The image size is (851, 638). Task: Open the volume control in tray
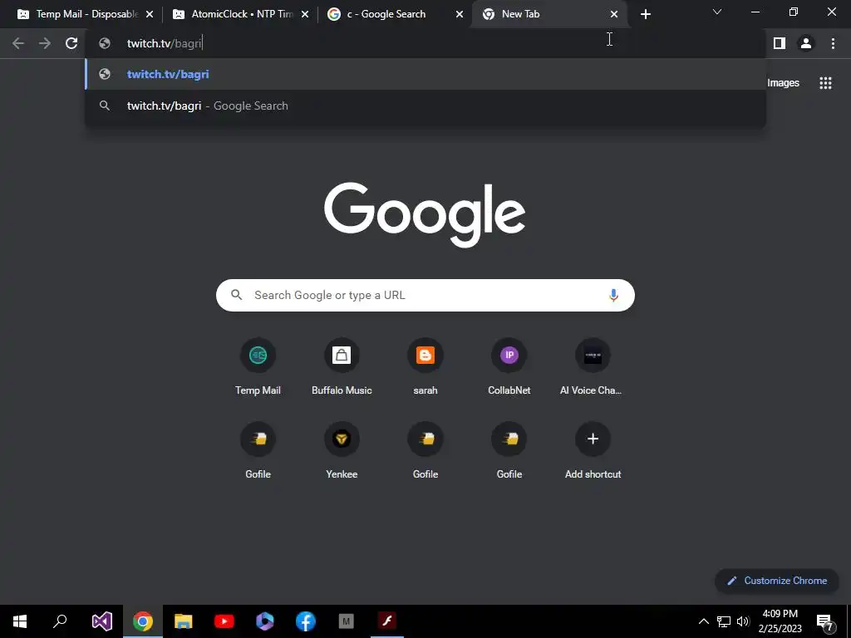point(743,621)
